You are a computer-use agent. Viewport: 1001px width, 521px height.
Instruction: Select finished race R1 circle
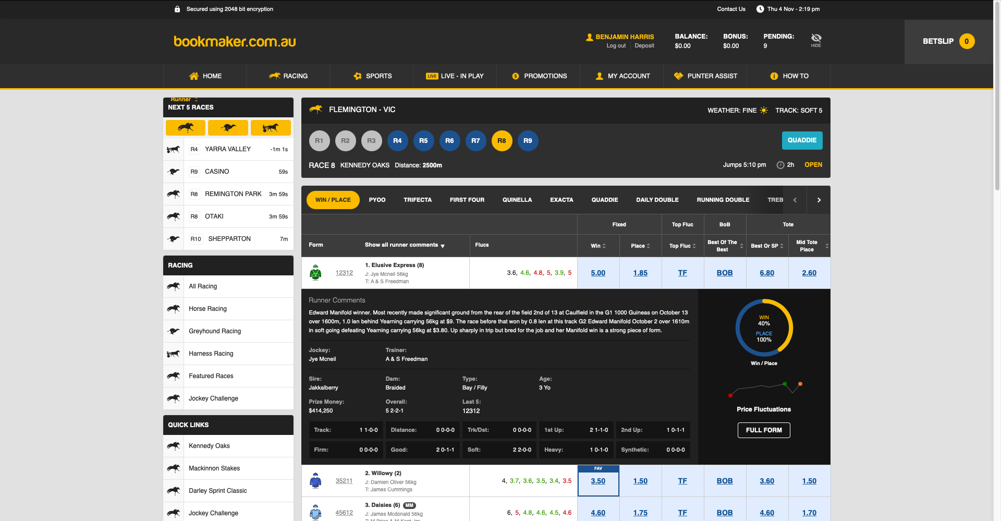point(319,141)
